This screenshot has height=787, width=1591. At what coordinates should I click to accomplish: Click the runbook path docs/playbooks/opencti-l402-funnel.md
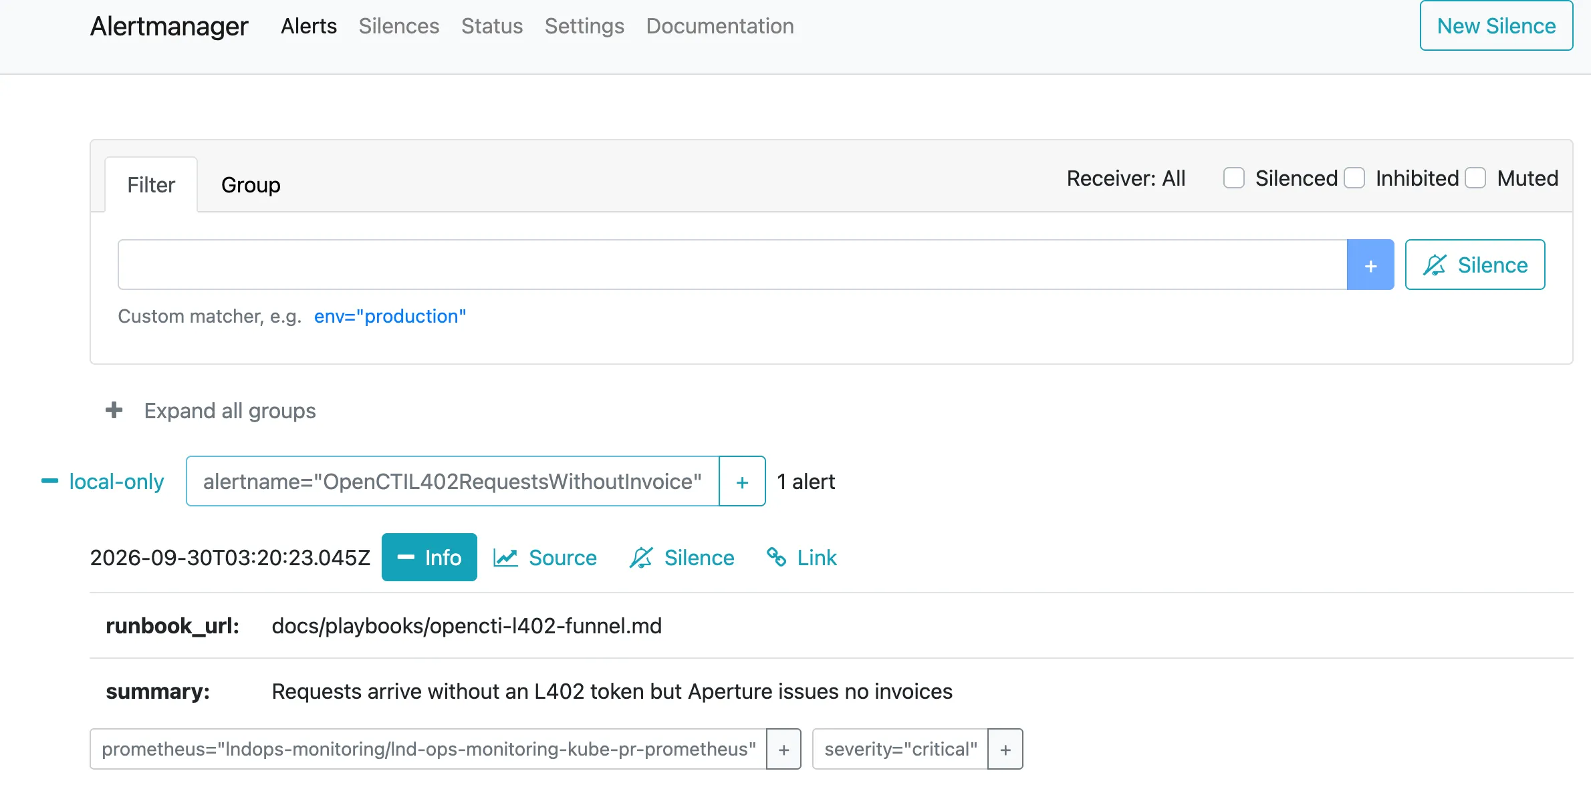coord(467,626)
